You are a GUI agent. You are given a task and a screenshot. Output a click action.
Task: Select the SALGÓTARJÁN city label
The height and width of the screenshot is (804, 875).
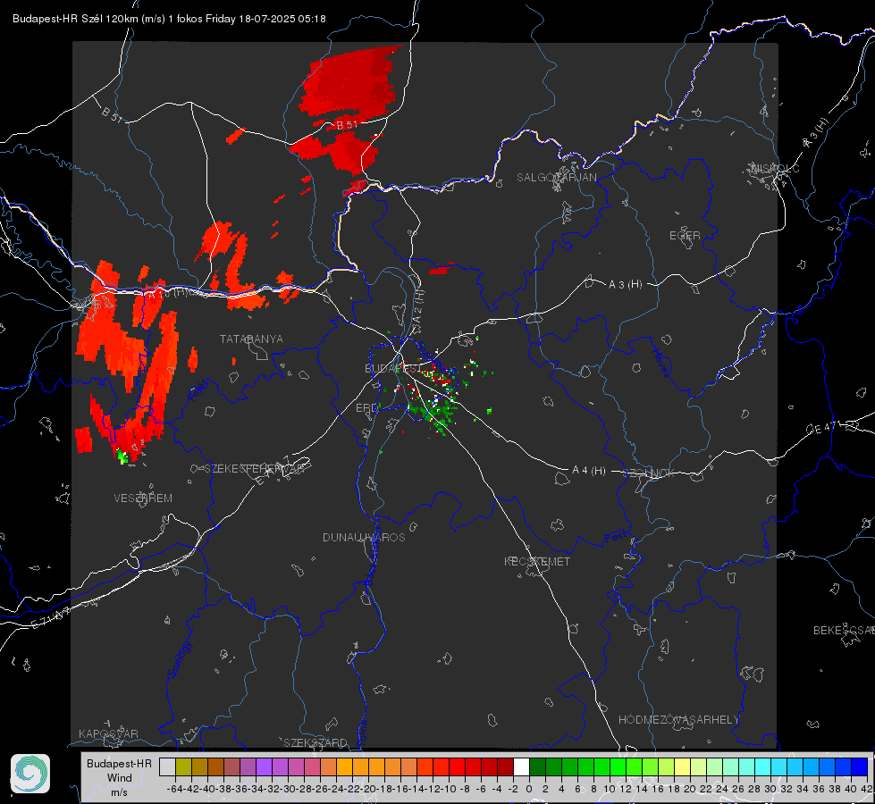tap(556, 178)
